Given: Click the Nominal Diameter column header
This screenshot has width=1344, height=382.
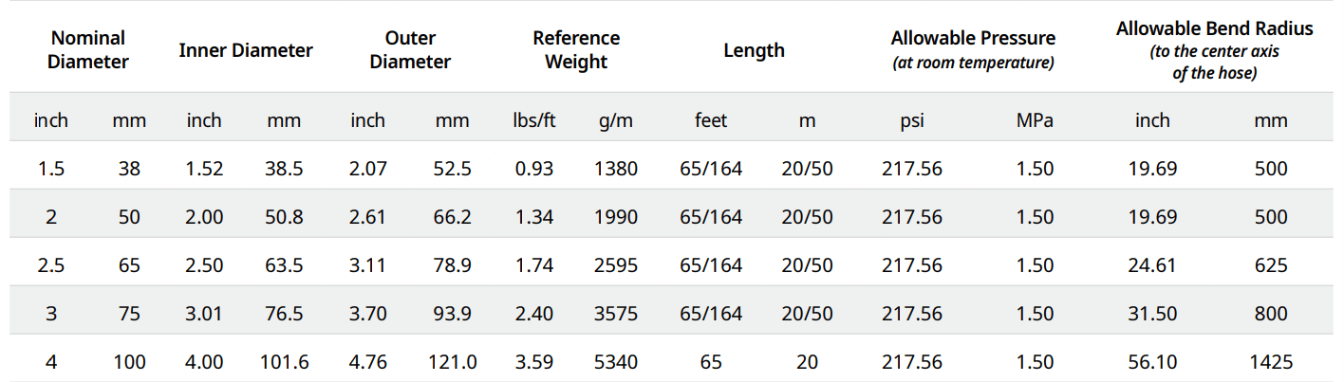Looking at the screenshot, I should [88, 50].
